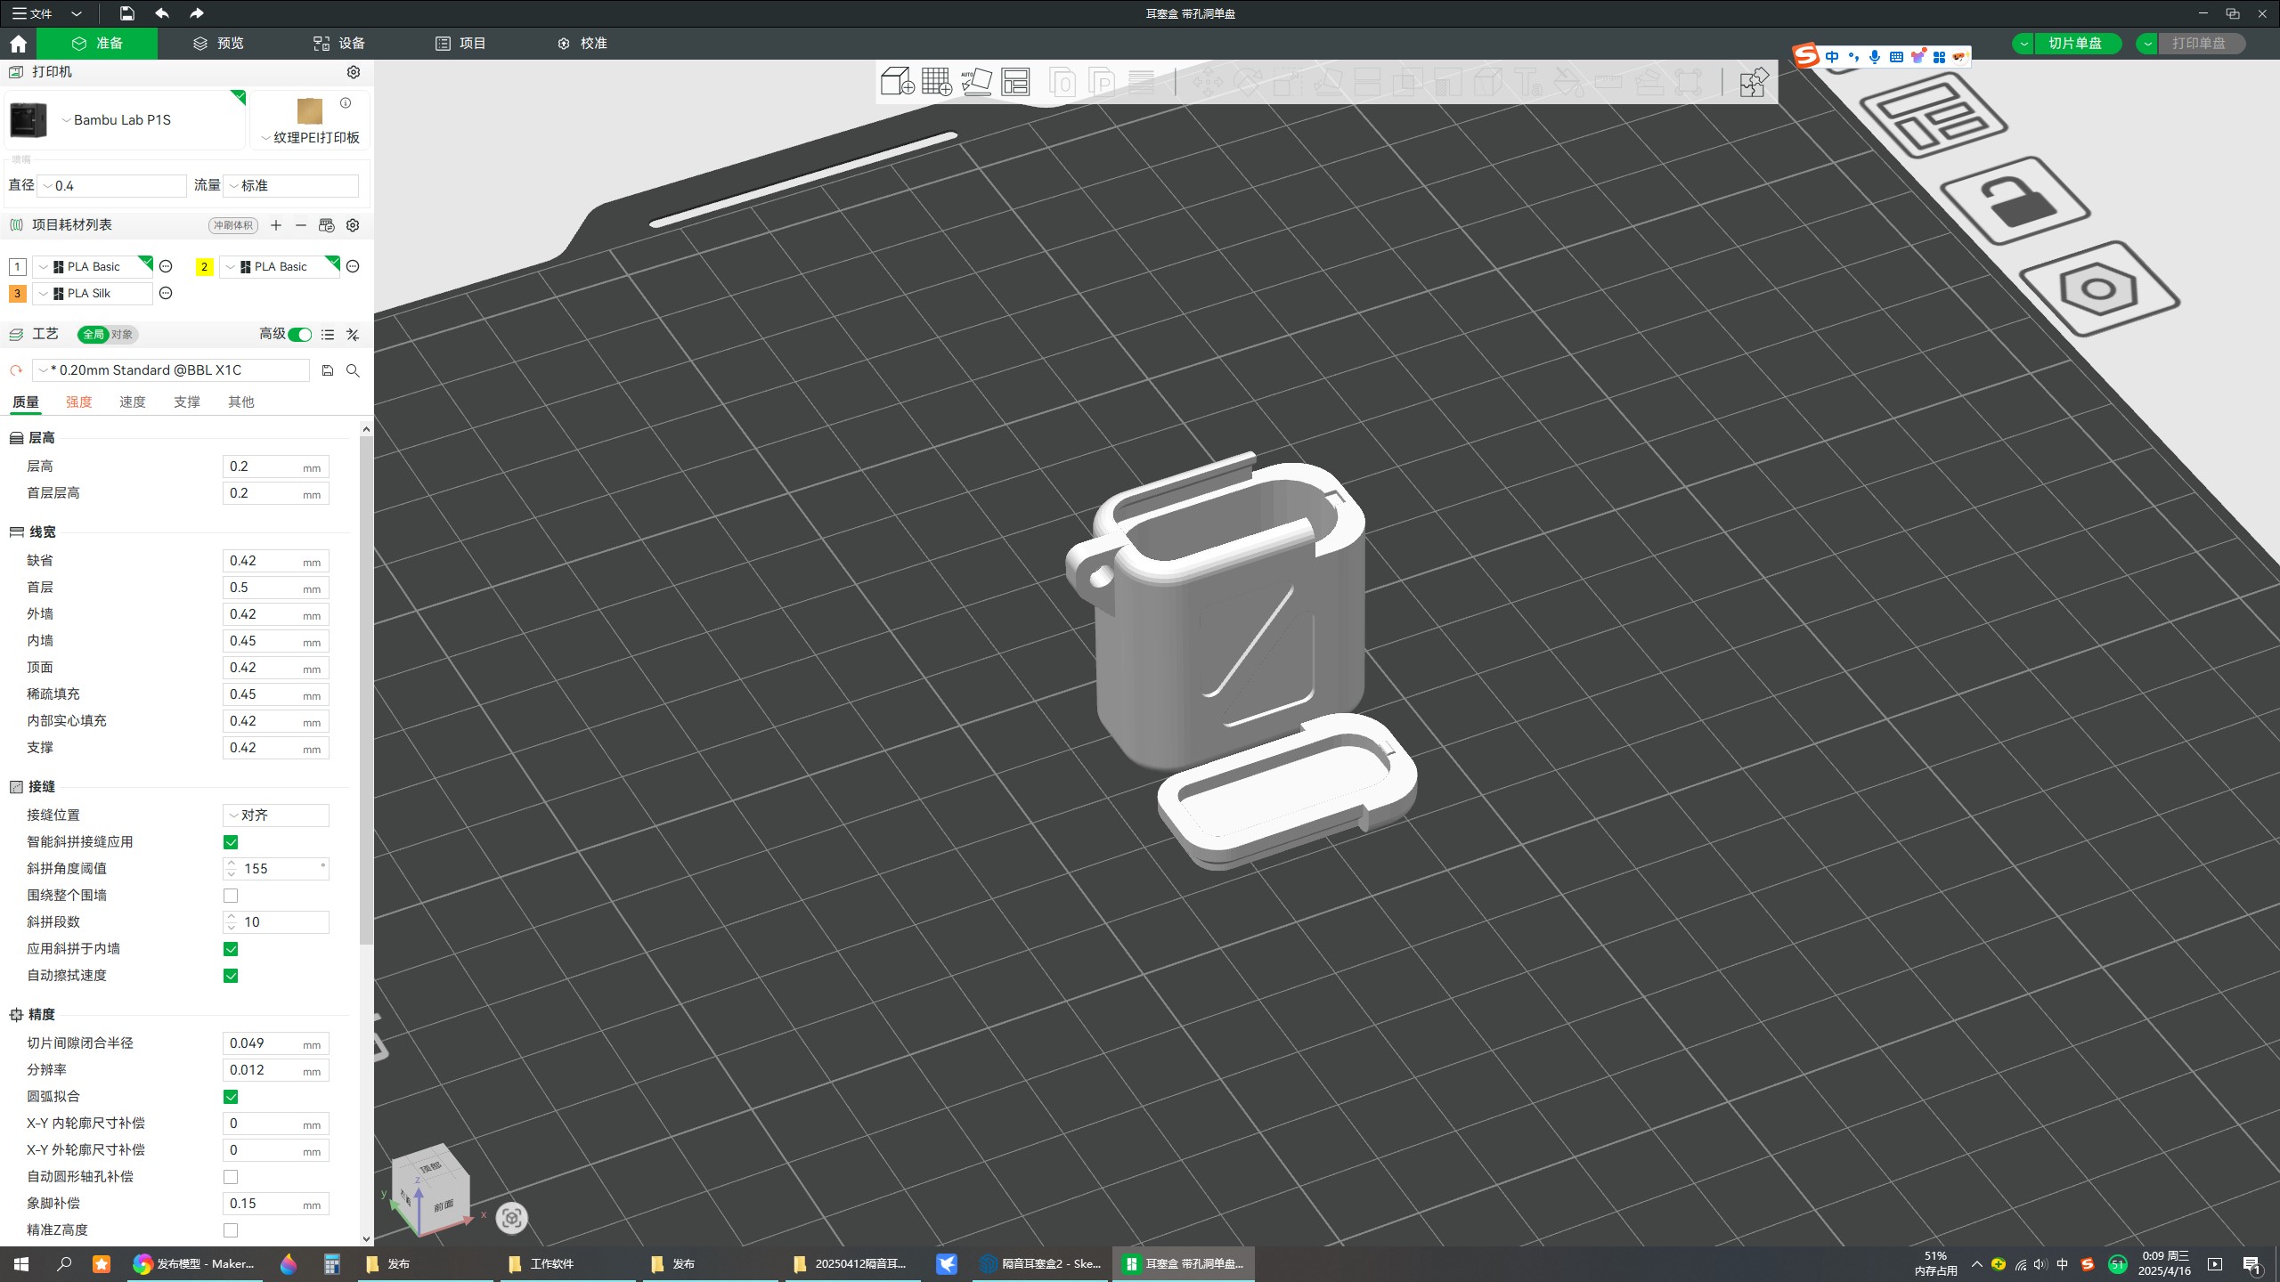The image size is (2280, 1282).
Task: Click the 切片单盘 slice button
Action: point(2076,44)
